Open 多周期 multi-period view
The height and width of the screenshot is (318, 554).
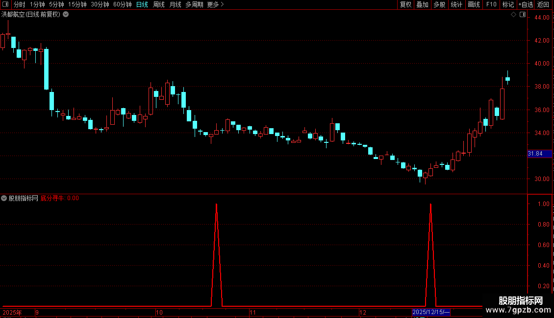pos(194,4)
